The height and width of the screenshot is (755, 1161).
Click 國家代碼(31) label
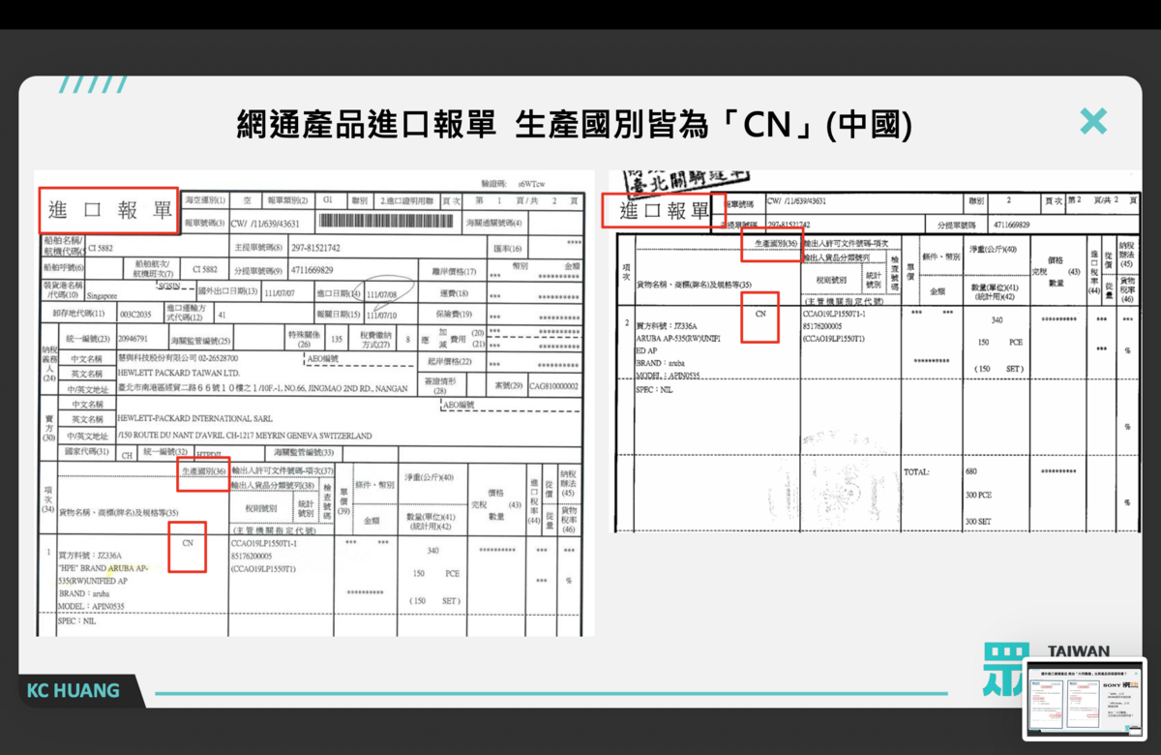coord(87,452)
